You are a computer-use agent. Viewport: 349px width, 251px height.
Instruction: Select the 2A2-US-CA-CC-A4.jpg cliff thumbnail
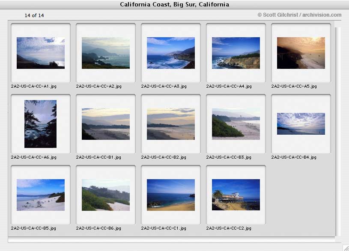pos(236,53)
